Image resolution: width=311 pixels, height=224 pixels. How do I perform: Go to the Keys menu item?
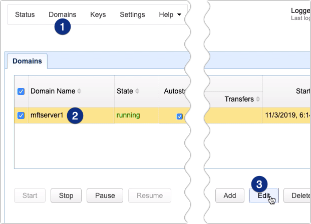[x=98, y=14]
